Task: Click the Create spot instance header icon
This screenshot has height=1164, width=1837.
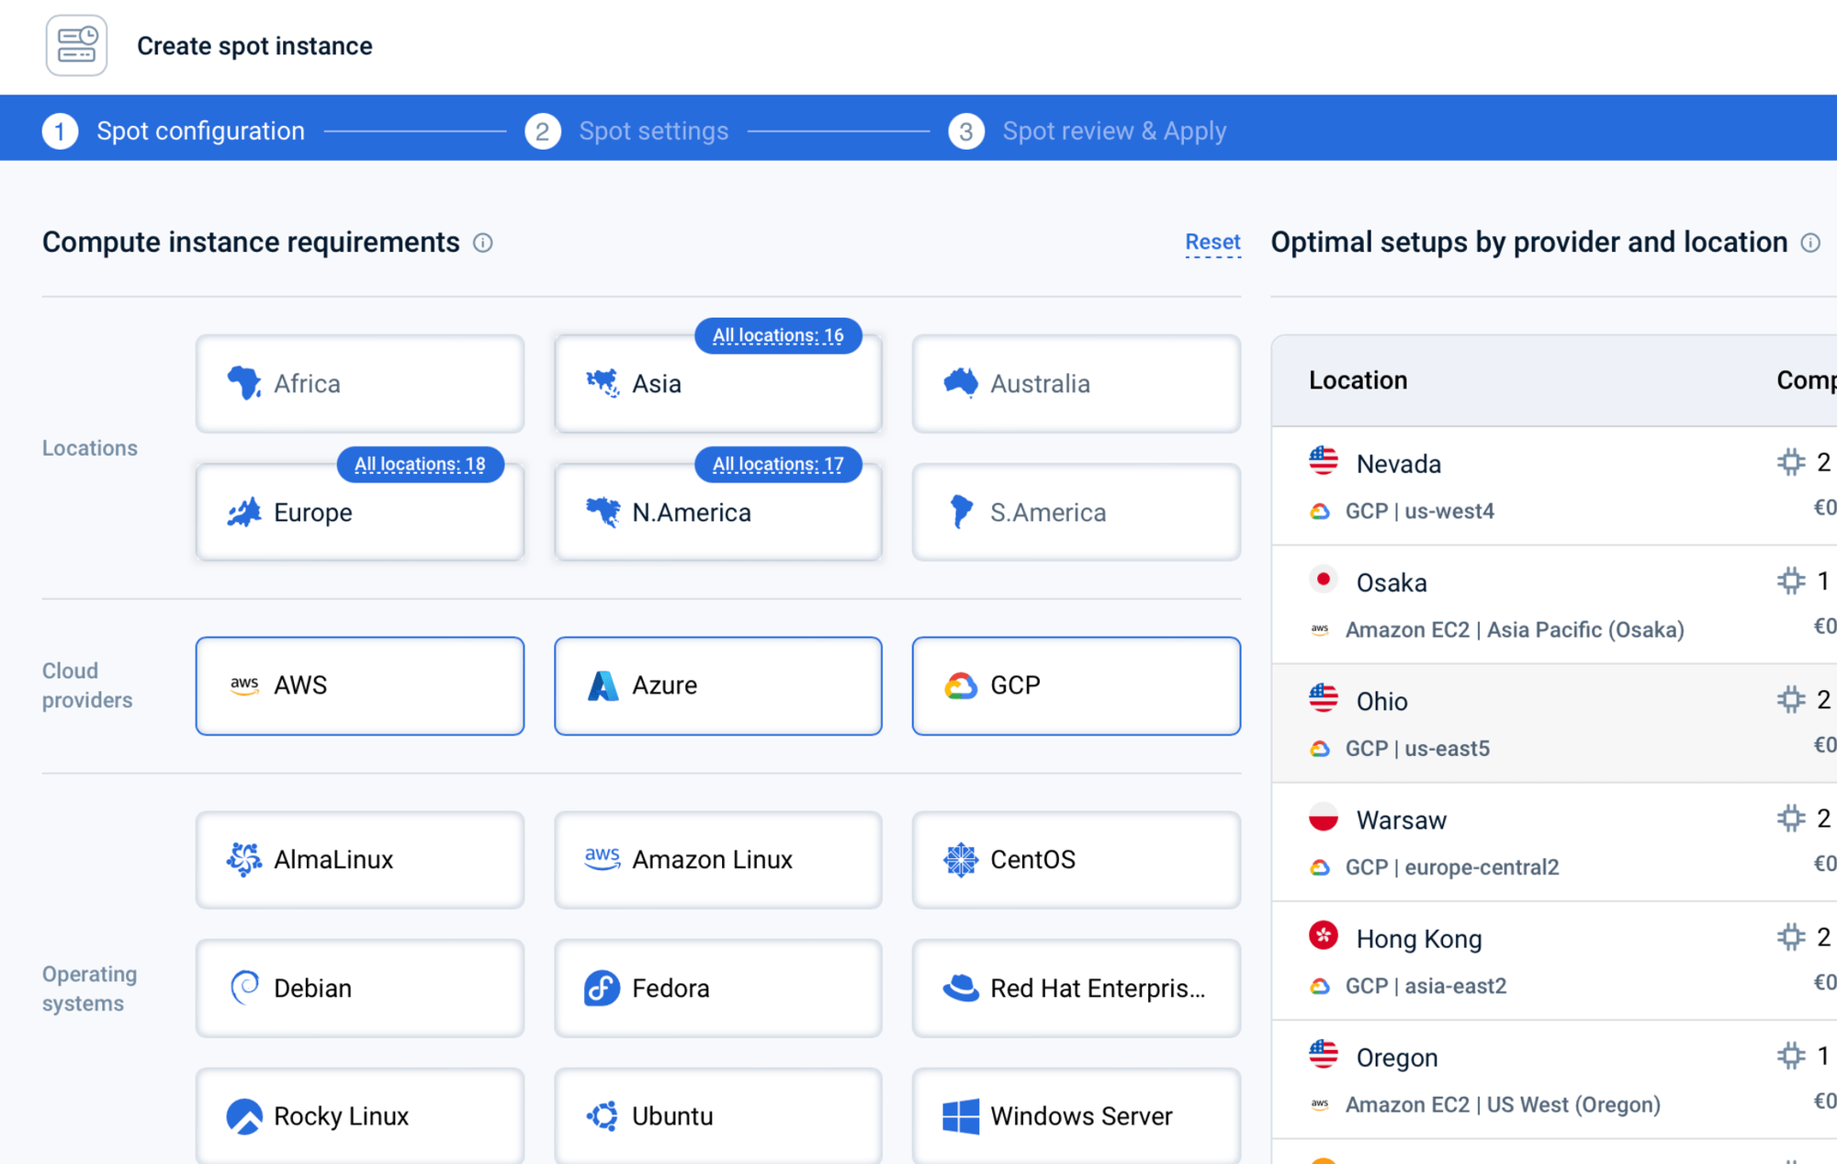Action: tap(76, 44)
